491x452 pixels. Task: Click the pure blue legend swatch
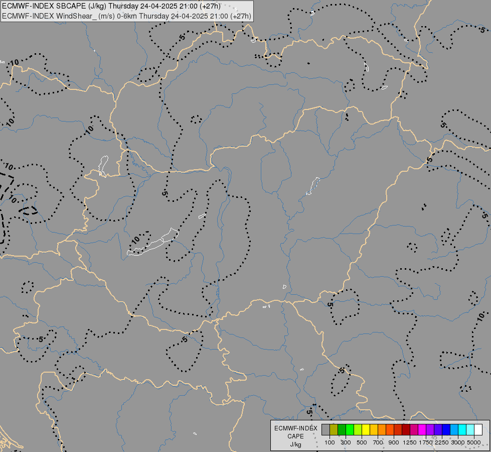tap(446, 429)
